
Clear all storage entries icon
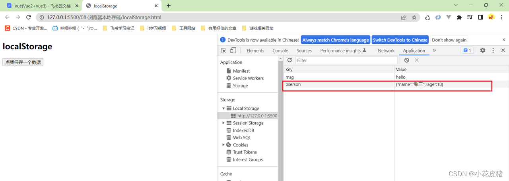point(406,60)
